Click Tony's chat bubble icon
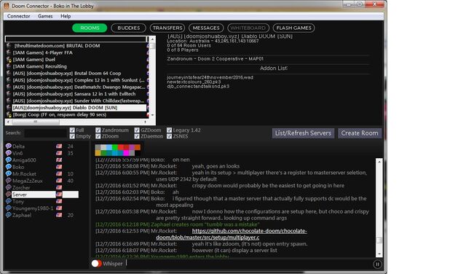Image resolution: width=466 pixels, height=274 pixels. 8,201
